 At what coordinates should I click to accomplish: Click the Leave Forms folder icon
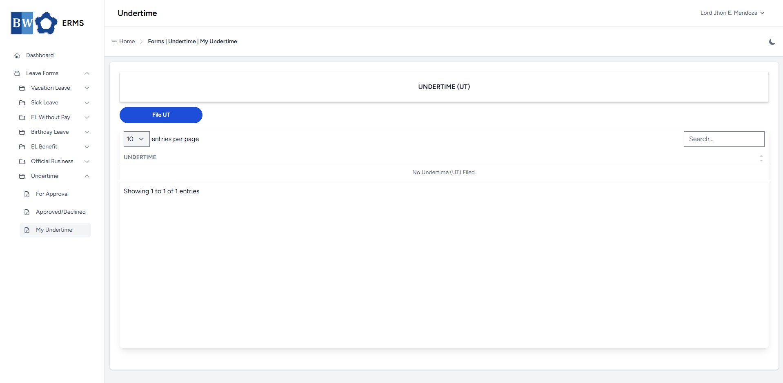tap(17, 73)
